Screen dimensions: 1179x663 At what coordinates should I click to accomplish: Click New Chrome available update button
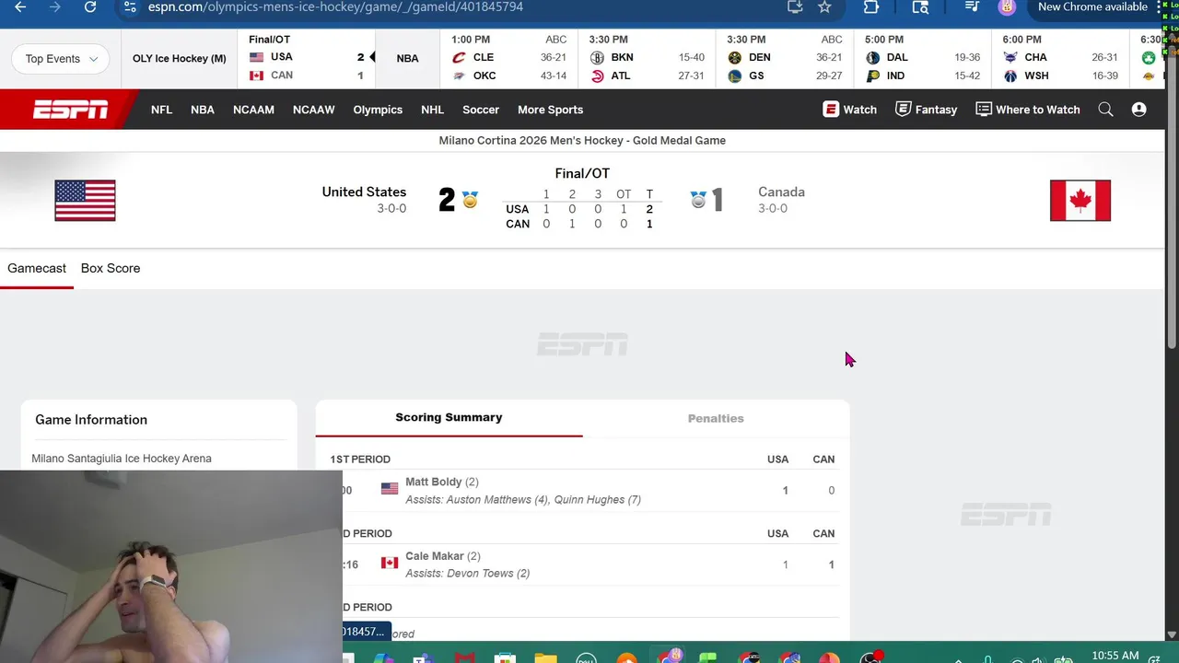[1092, 7]
